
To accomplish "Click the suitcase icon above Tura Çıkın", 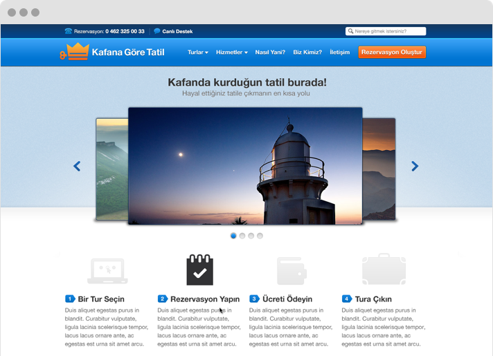I will 384,270.
